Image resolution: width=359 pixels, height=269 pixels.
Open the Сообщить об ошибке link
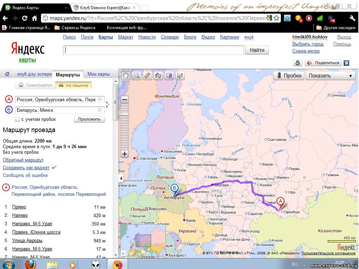(25, 175)
